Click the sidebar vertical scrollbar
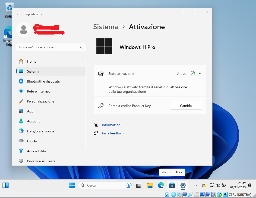Image resolution: width=256 pixels, height=198 pixels. (86, 105)
